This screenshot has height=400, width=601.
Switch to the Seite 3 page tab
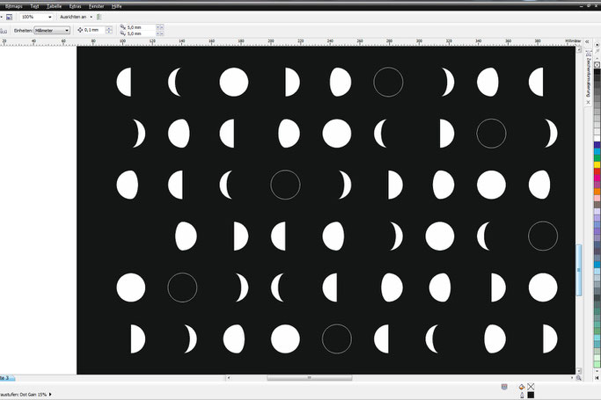(6, 378)
